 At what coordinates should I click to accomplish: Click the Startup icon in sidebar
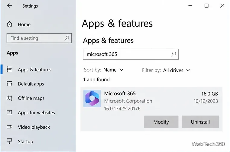9,141
